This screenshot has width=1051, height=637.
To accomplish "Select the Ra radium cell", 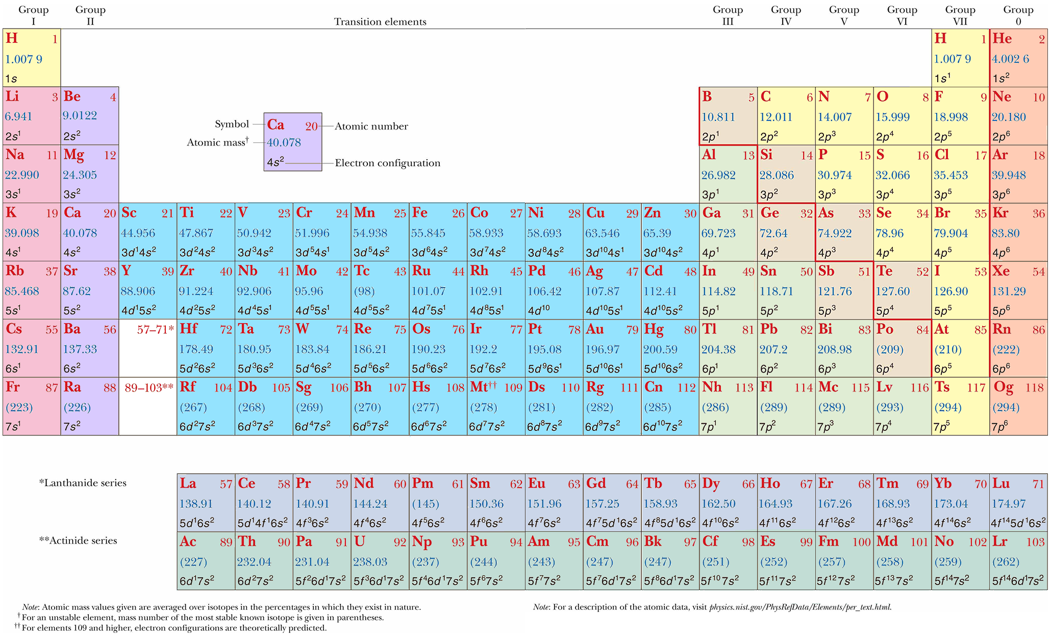I will click(90, 406).
